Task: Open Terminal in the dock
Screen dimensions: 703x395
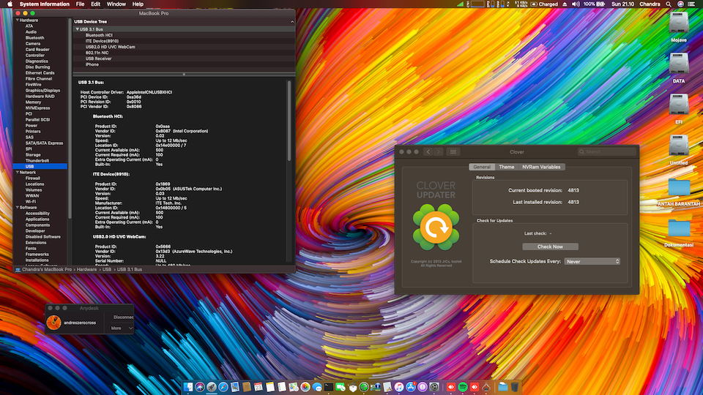Action: click(x=329, y=386)
